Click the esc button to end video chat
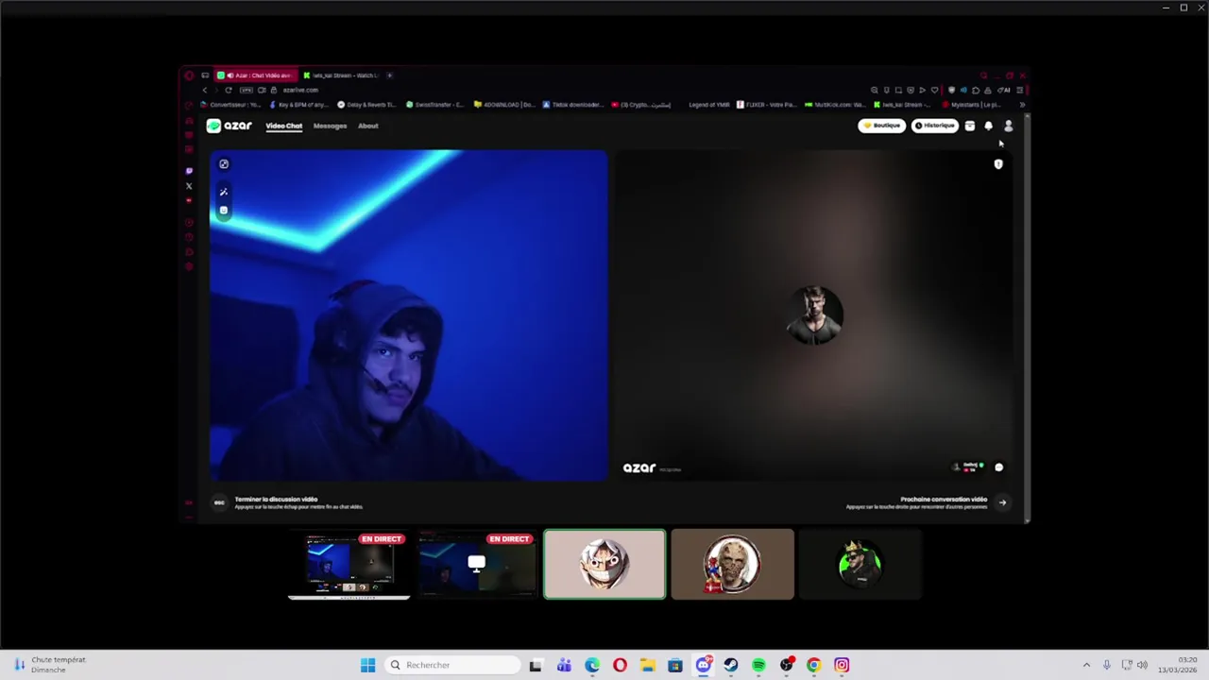This screenshot has width=1209, height=680. 219,502
